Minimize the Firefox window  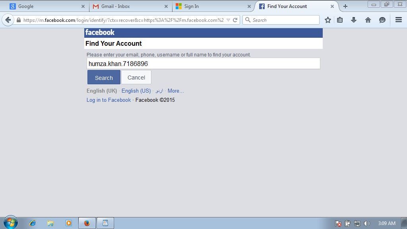click(374, 4)
